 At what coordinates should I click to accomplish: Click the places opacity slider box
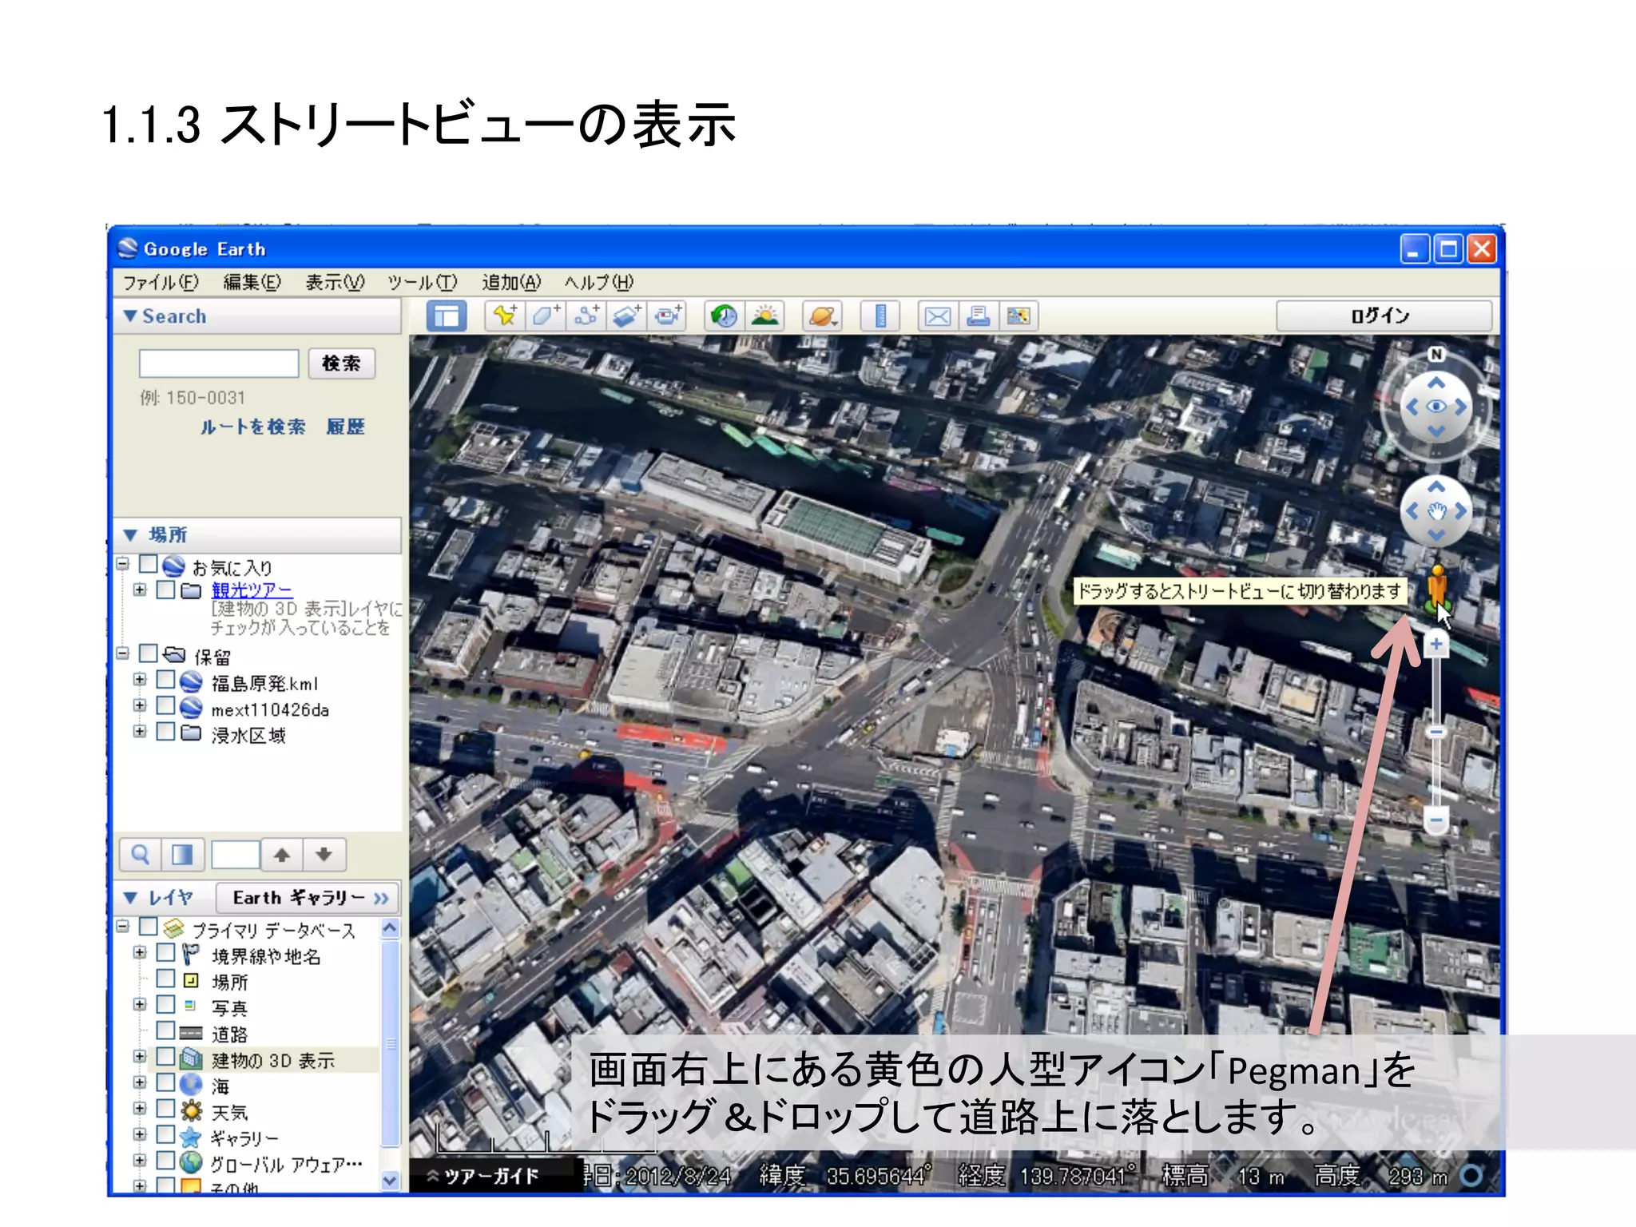coord(235,855)
